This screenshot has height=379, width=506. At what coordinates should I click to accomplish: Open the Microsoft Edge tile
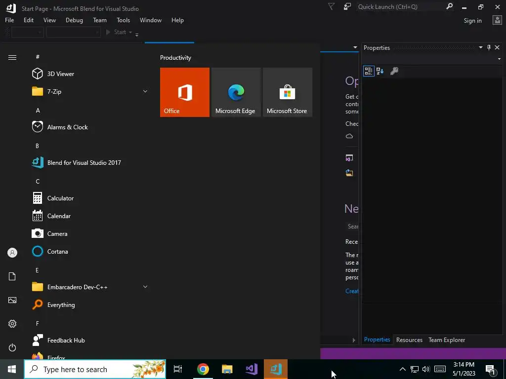236,92
